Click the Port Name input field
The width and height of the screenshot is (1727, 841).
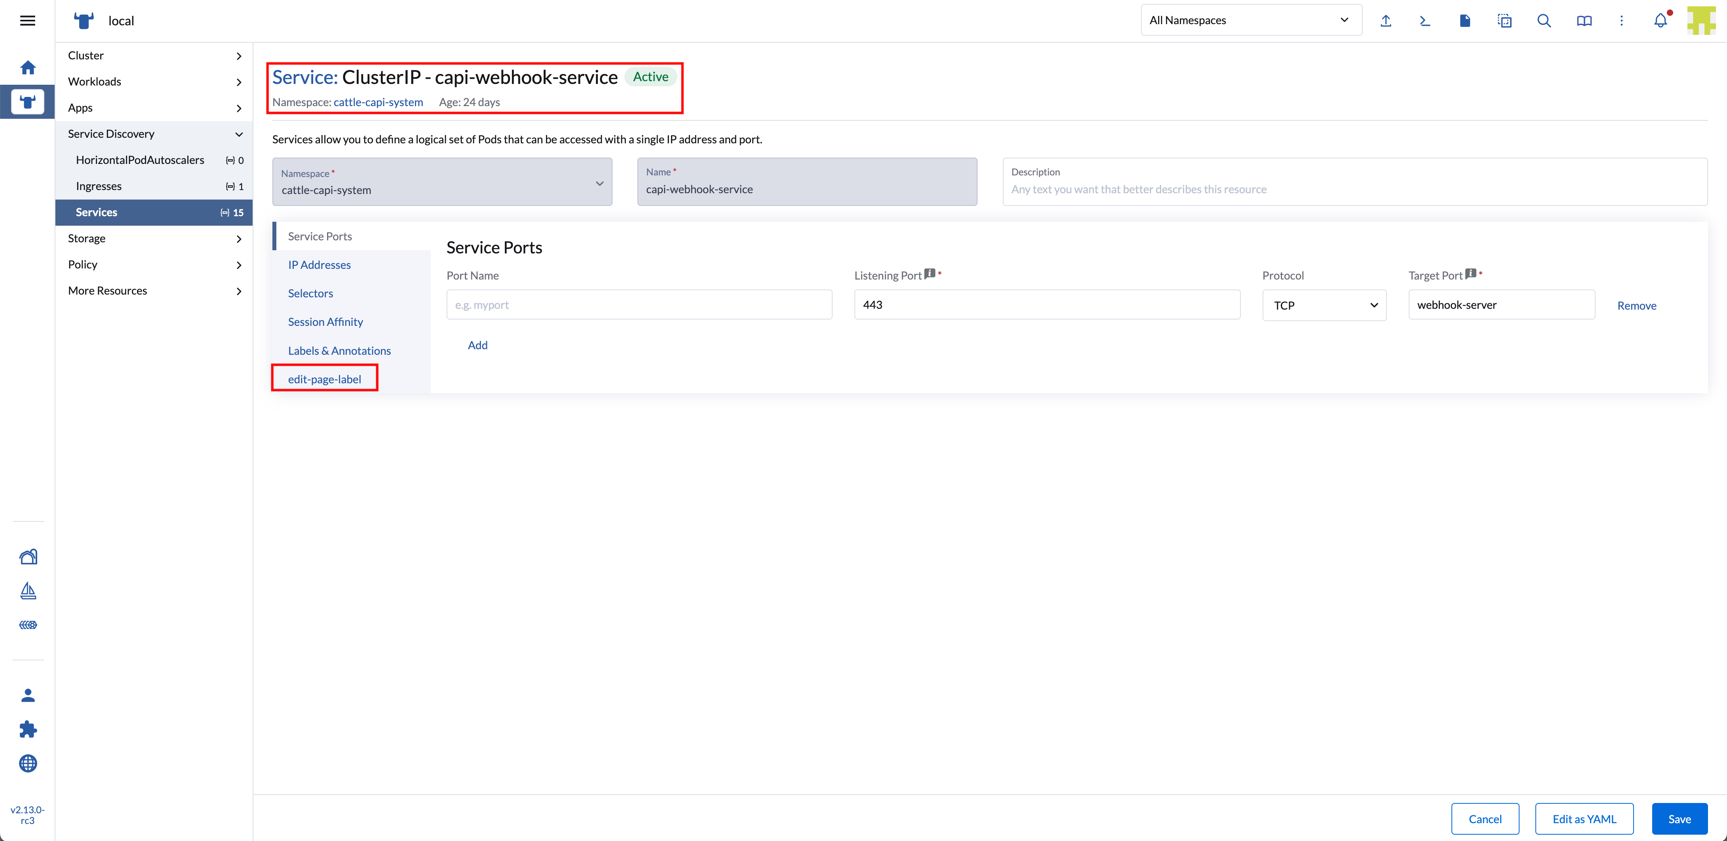tap(639, 305)
